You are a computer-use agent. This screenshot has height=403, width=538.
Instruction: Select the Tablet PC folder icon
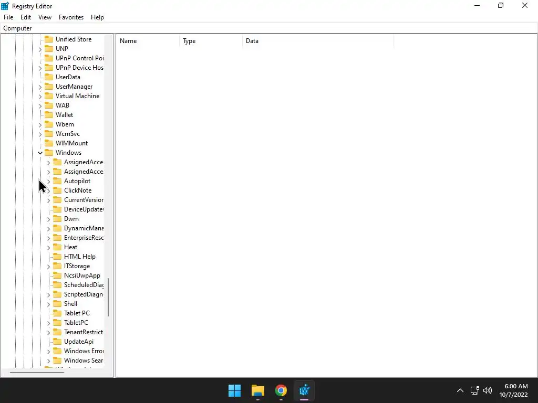click(57, 313)
